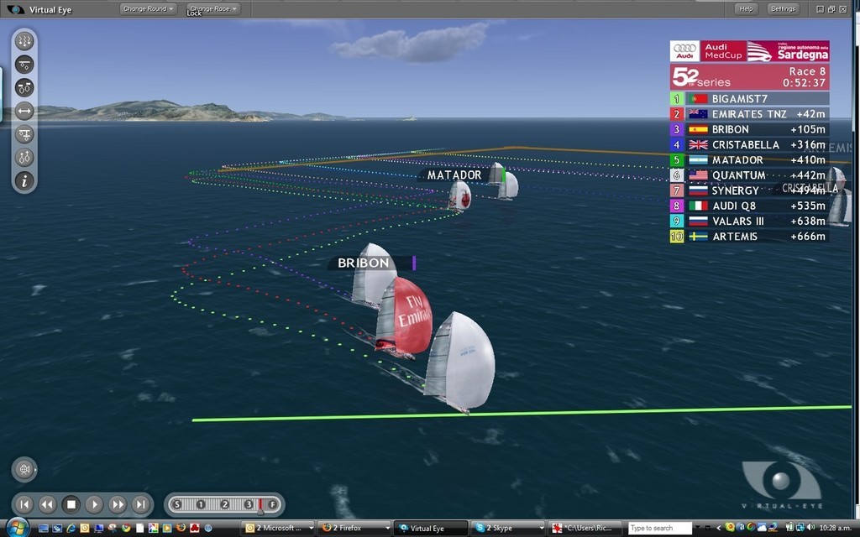
Task: Toggle the wind arrows display icon
Action: click(x=24, y=41)
